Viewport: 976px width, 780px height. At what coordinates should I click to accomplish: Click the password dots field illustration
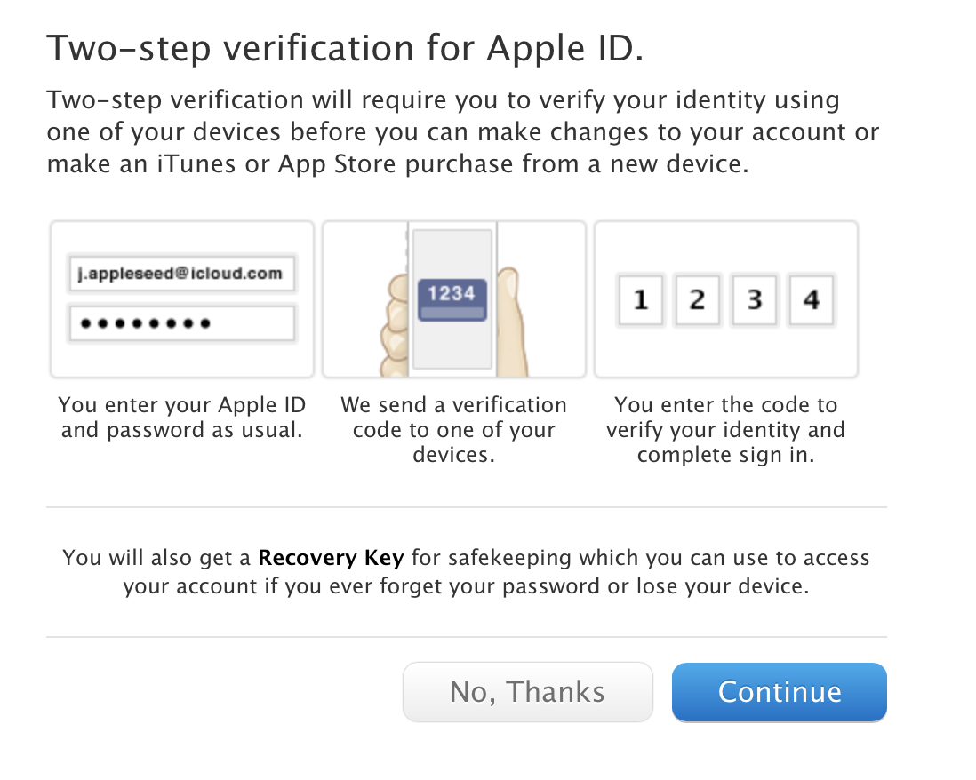click(181, 323)
